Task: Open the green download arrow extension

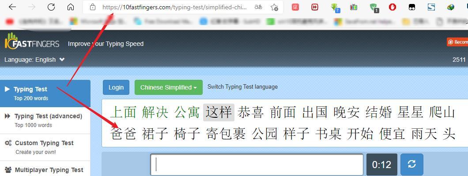Action: tap(335, 7)
